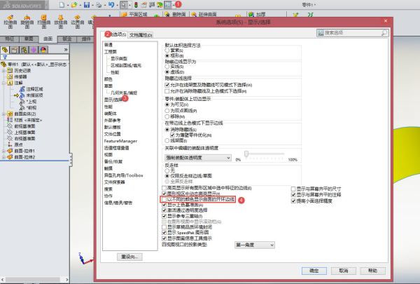The height and width of the screenshot is (284, 420).
Task: Select the 扫描曲面 swept surface tool
Action: 43,19
